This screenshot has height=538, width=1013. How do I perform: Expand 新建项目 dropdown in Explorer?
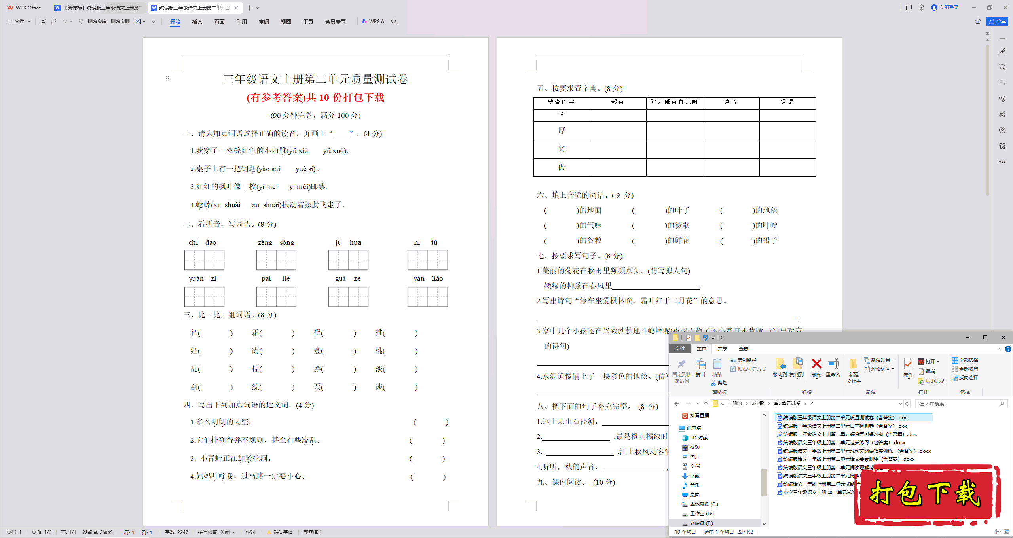(x=893, y=360)
